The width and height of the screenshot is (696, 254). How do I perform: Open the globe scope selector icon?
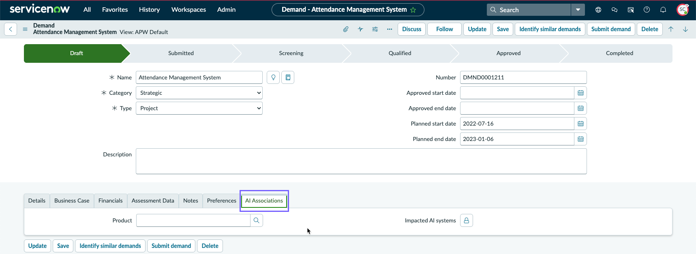[598, 10]
